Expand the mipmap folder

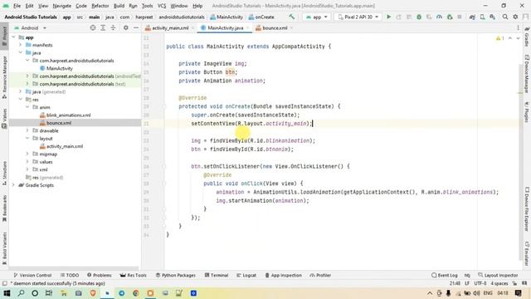(x=27, y=154)
